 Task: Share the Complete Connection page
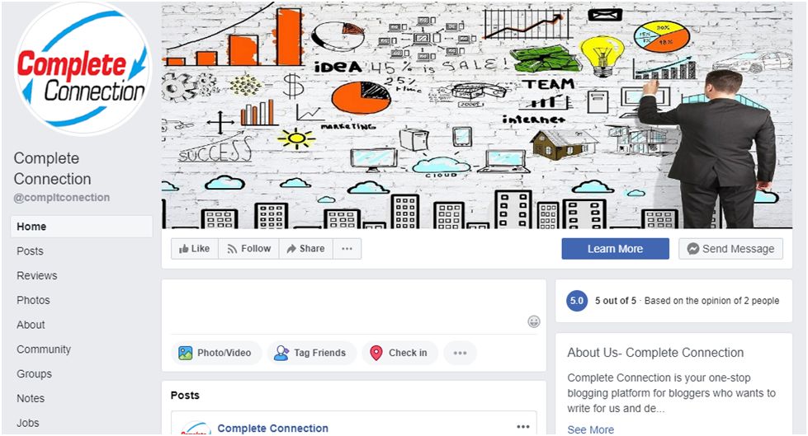(x=306, y=249)
